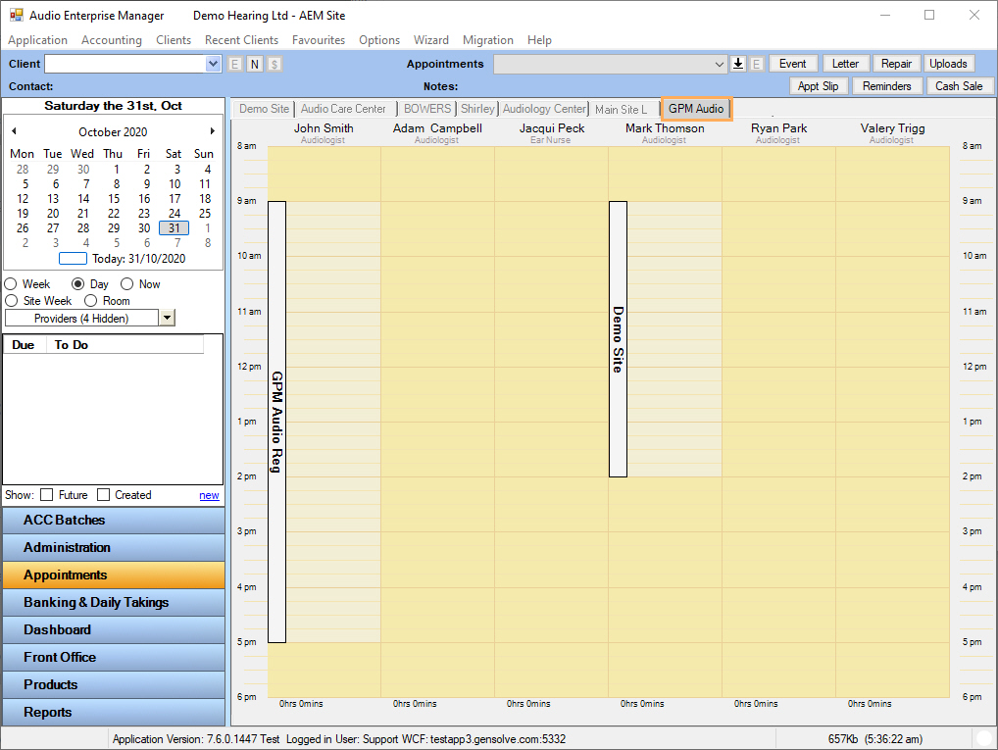The width and height of the screenshot is (998, 750).
Task: Click the Cash Sale button
Action: point(959,86)
